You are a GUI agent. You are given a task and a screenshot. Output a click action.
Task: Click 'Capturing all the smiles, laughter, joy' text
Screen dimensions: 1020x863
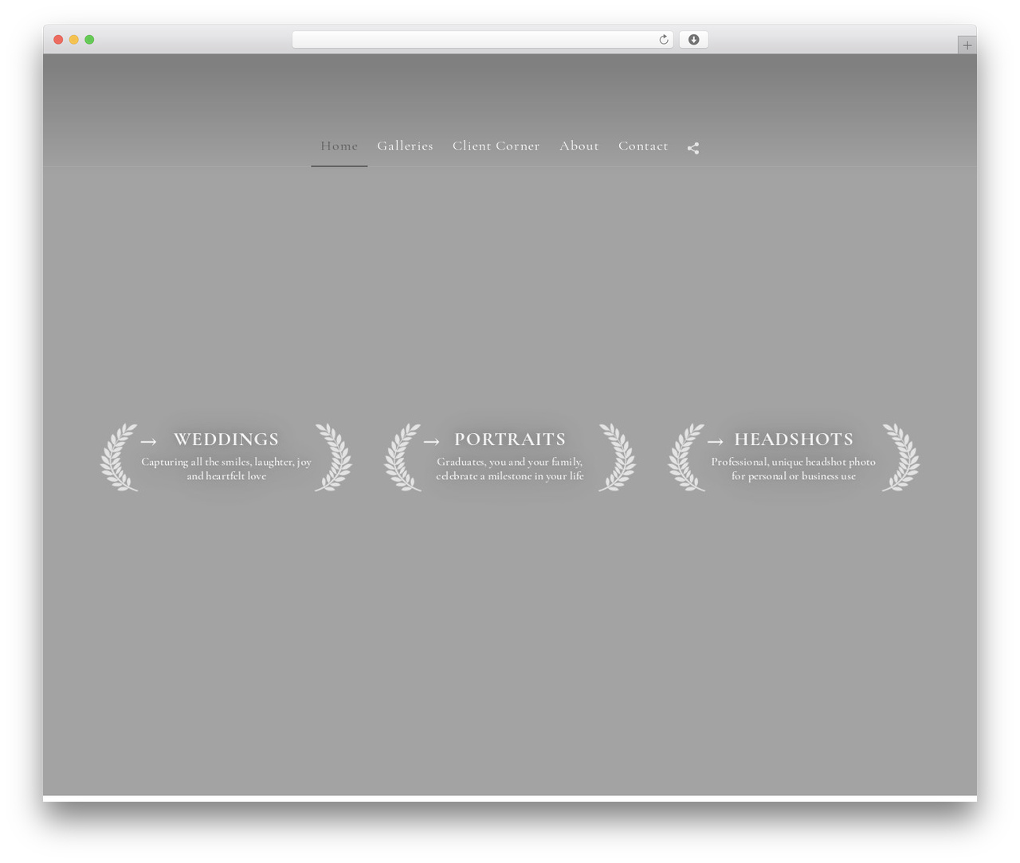[226, 462]
